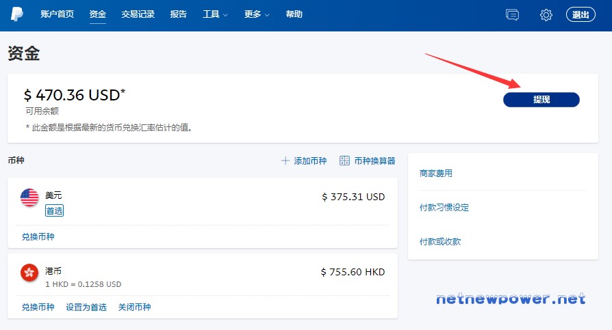The height and width of the screenshot is (330, 612).
Task: Click the 港币 currency name
Action: point(53,271)
